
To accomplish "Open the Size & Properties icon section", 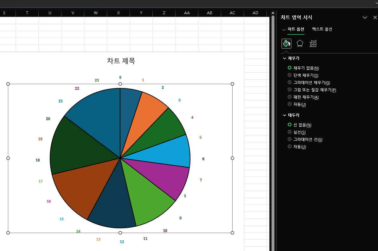I will (313, 44).
